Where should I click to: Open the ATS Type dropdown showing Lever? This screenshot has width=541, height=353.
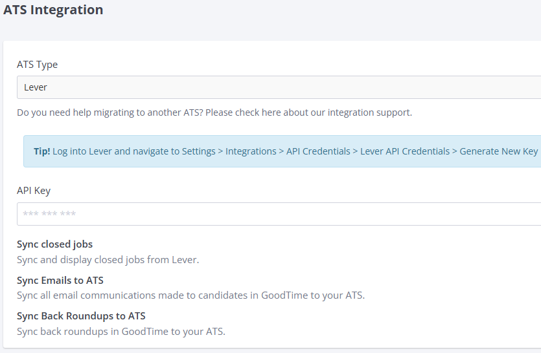279,87
